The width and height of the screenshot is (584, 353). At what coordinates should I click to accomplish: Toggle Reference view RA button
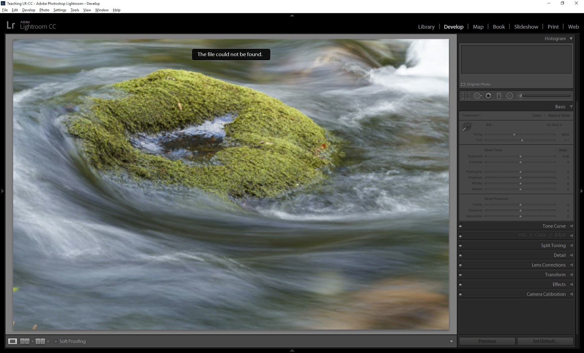tap(24, 341)
